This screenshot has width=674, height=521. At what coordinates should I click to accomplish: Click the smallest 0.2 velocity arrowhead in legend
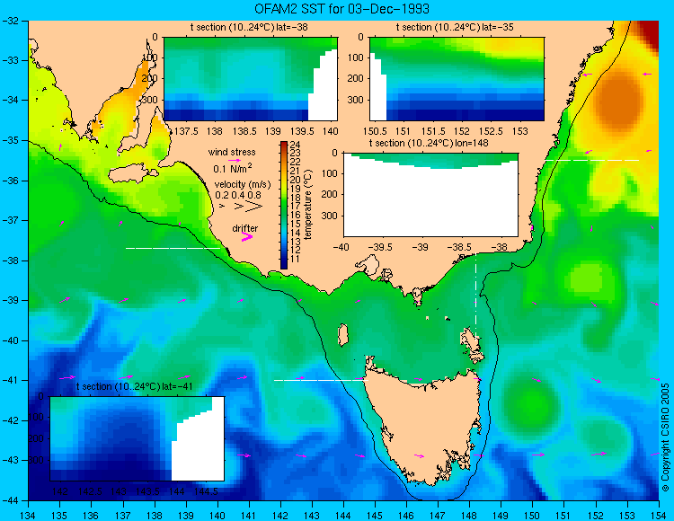click(x=222, y=207)
